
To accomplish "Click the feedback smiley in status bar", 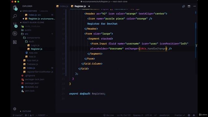I will [x=189, y=115].
